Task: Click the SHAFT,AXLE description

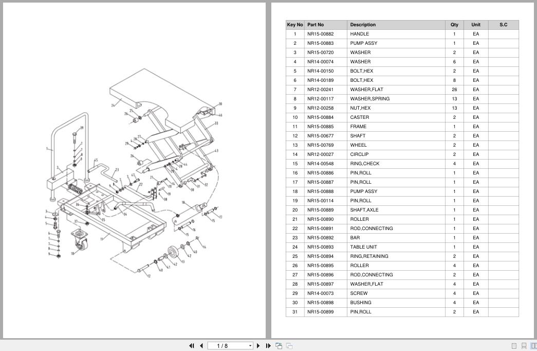Action: coord(364,210)
